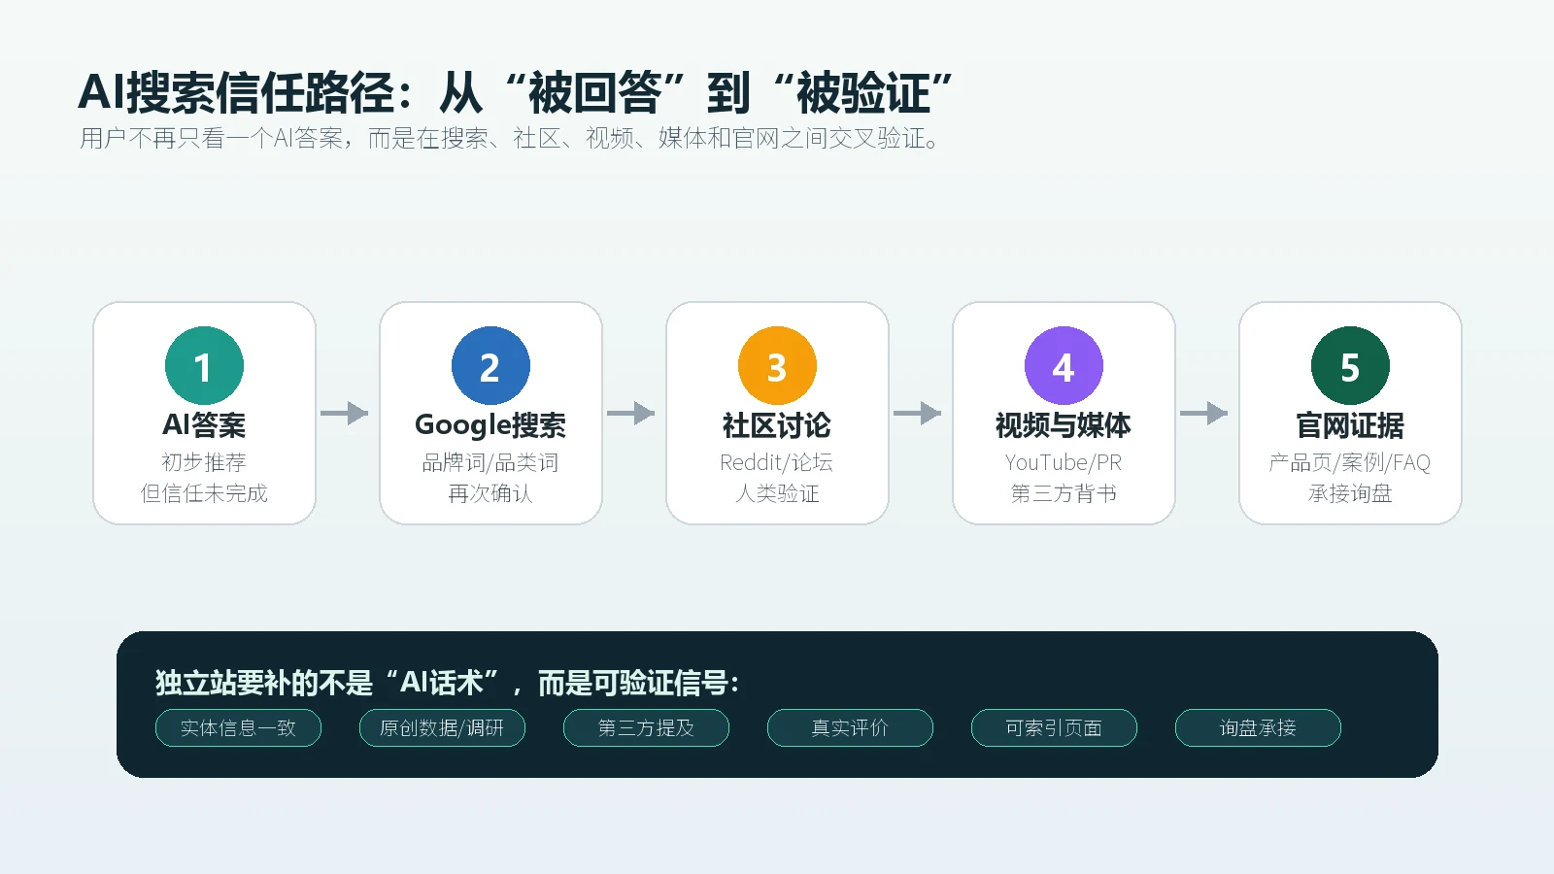Select the '官网证据' card heading
Screen dimensions: 1554x874
tap(1350, 425)
